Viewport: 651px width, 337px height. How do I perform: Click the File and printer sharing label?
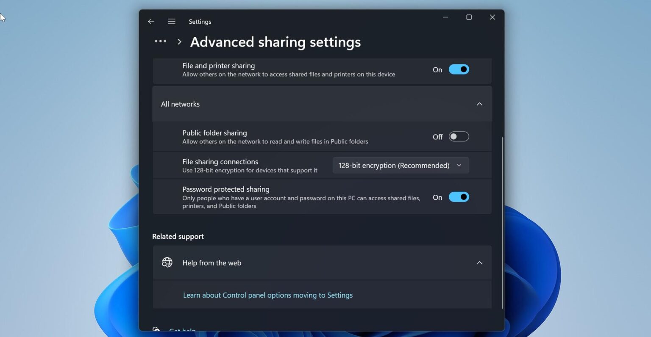(x=219, y=66)
